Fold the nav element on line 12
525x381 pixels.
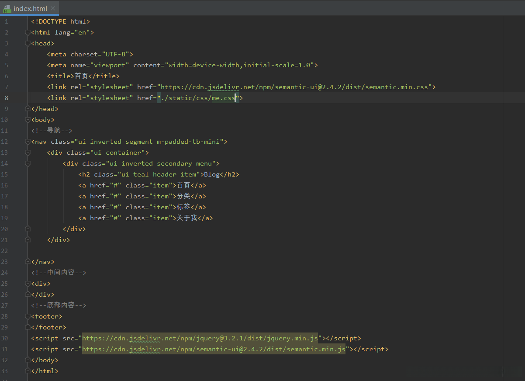coord(28,142)
